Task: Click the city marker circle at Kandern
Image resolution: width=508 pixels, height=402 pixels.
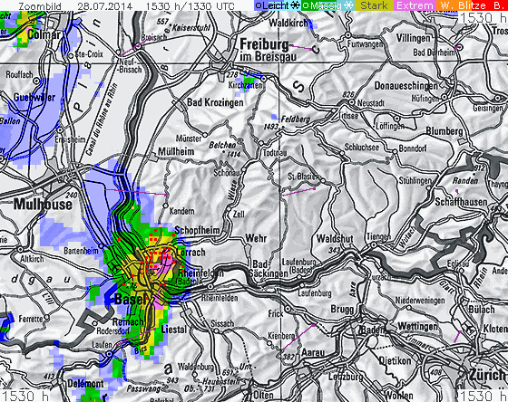Action: (x=165, y=206)
